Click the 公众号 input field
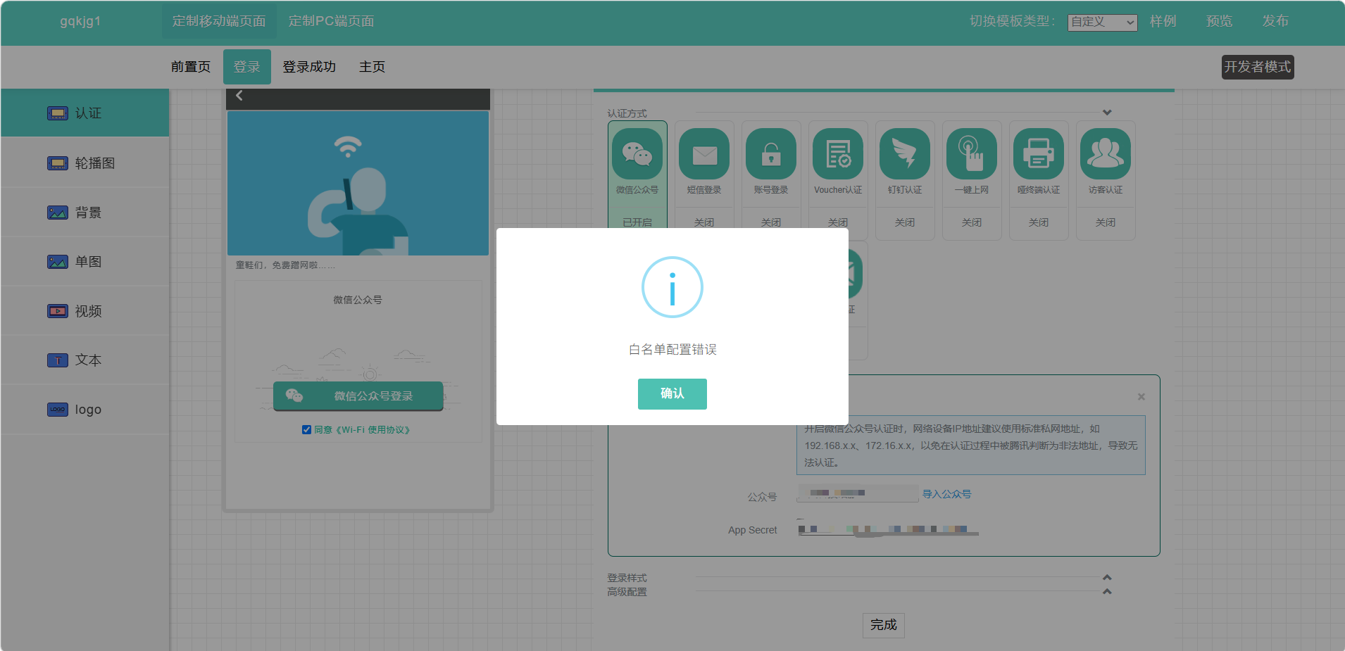Image resolution: width=1345 pixels, height=651 pixels. (x=858, y=493)
